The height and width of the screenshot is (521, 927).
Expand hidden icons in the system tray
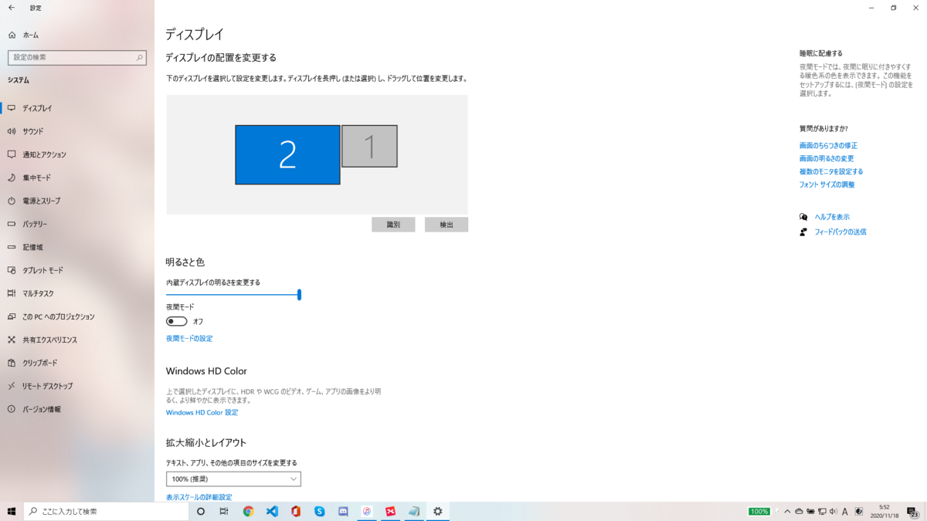[x=786, y=511]
